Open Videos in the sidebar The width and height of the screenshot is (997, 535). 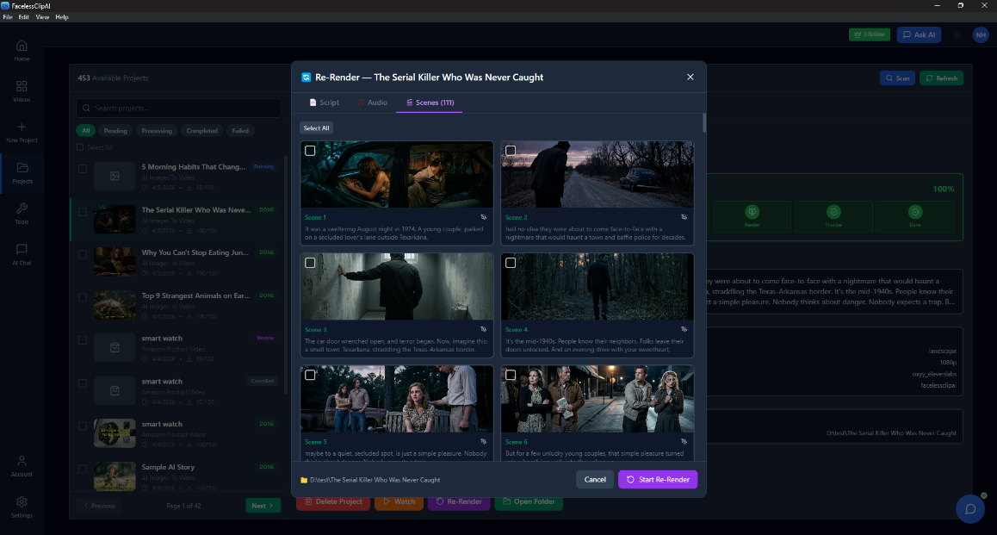22,86
